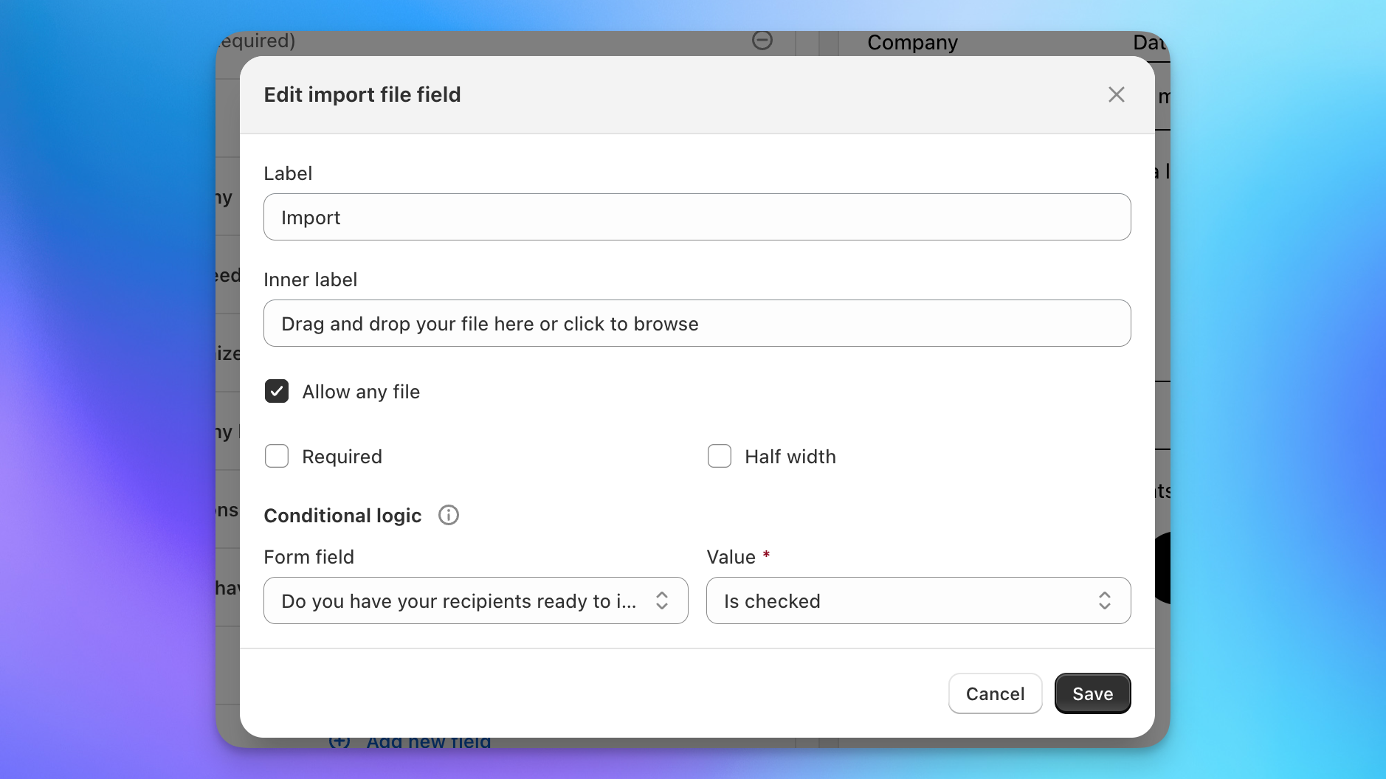Click the required asterisk next to Value
The image size is (1386, 779).
point(766,555)
